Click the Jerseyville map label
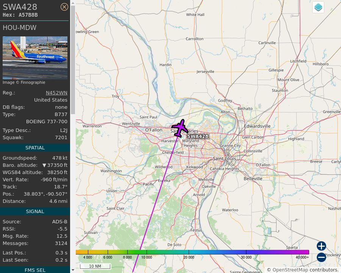Viewport: 341px width, 273px height. (x=205, y=72)
